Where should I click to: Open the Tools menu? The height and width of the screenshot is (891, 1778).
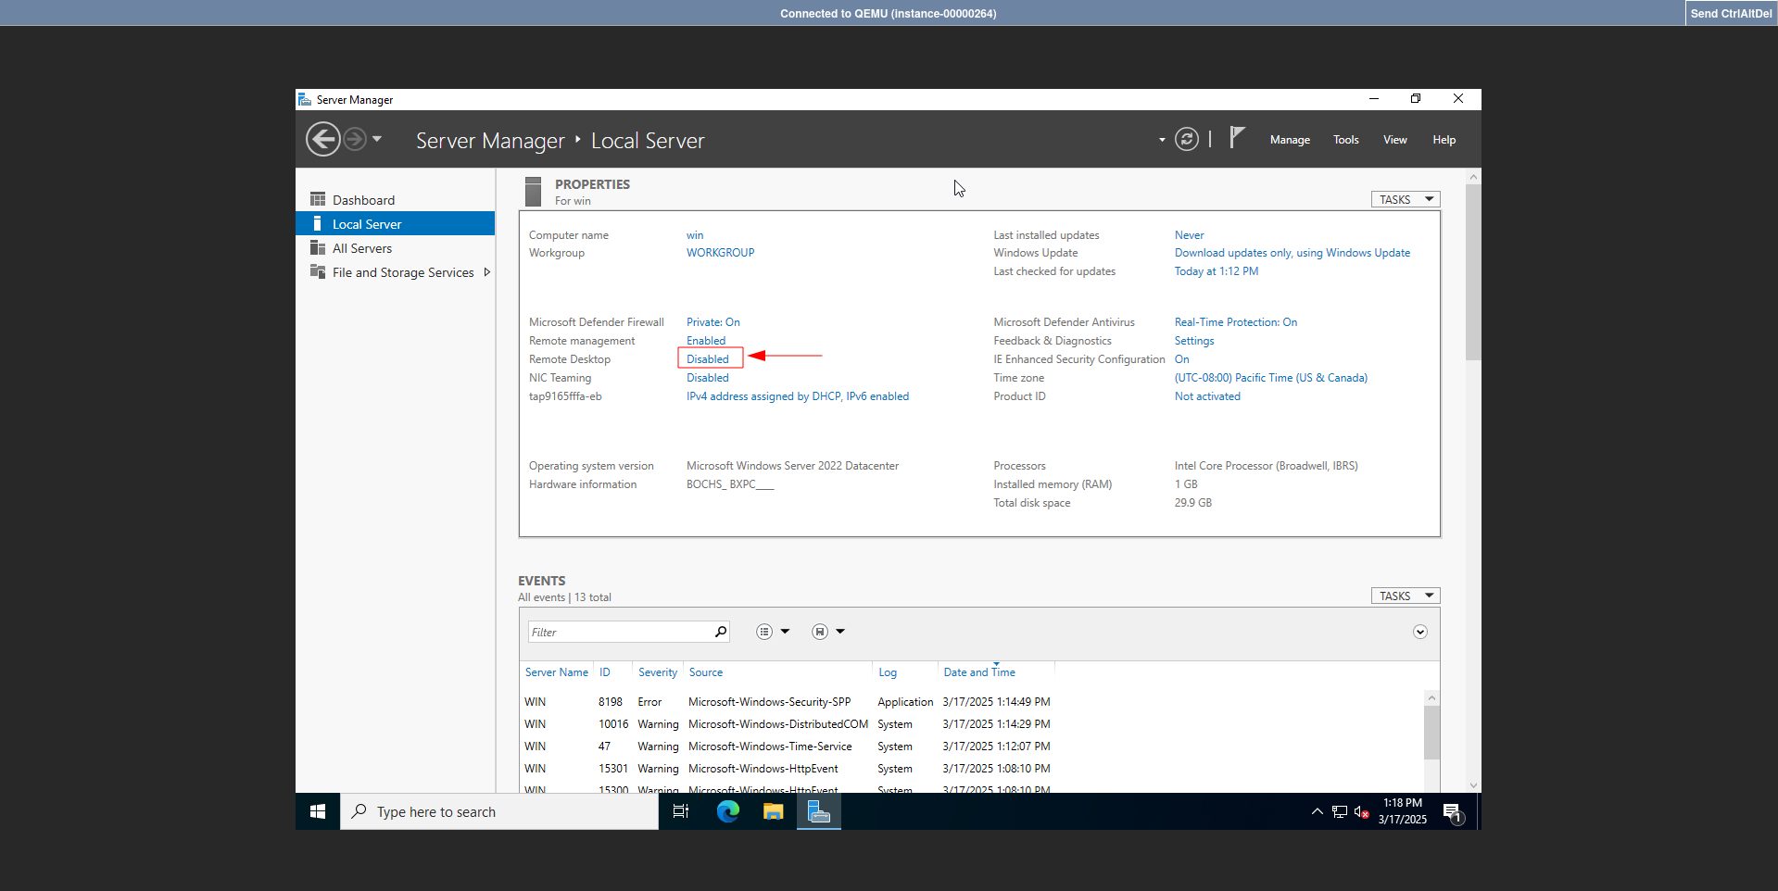coord(1346,140)
